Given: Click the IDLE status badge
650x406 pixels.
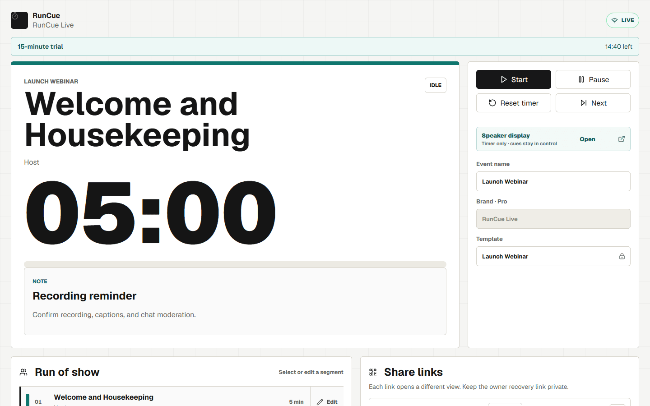Looking at the screenshot, I should point(436,85).
